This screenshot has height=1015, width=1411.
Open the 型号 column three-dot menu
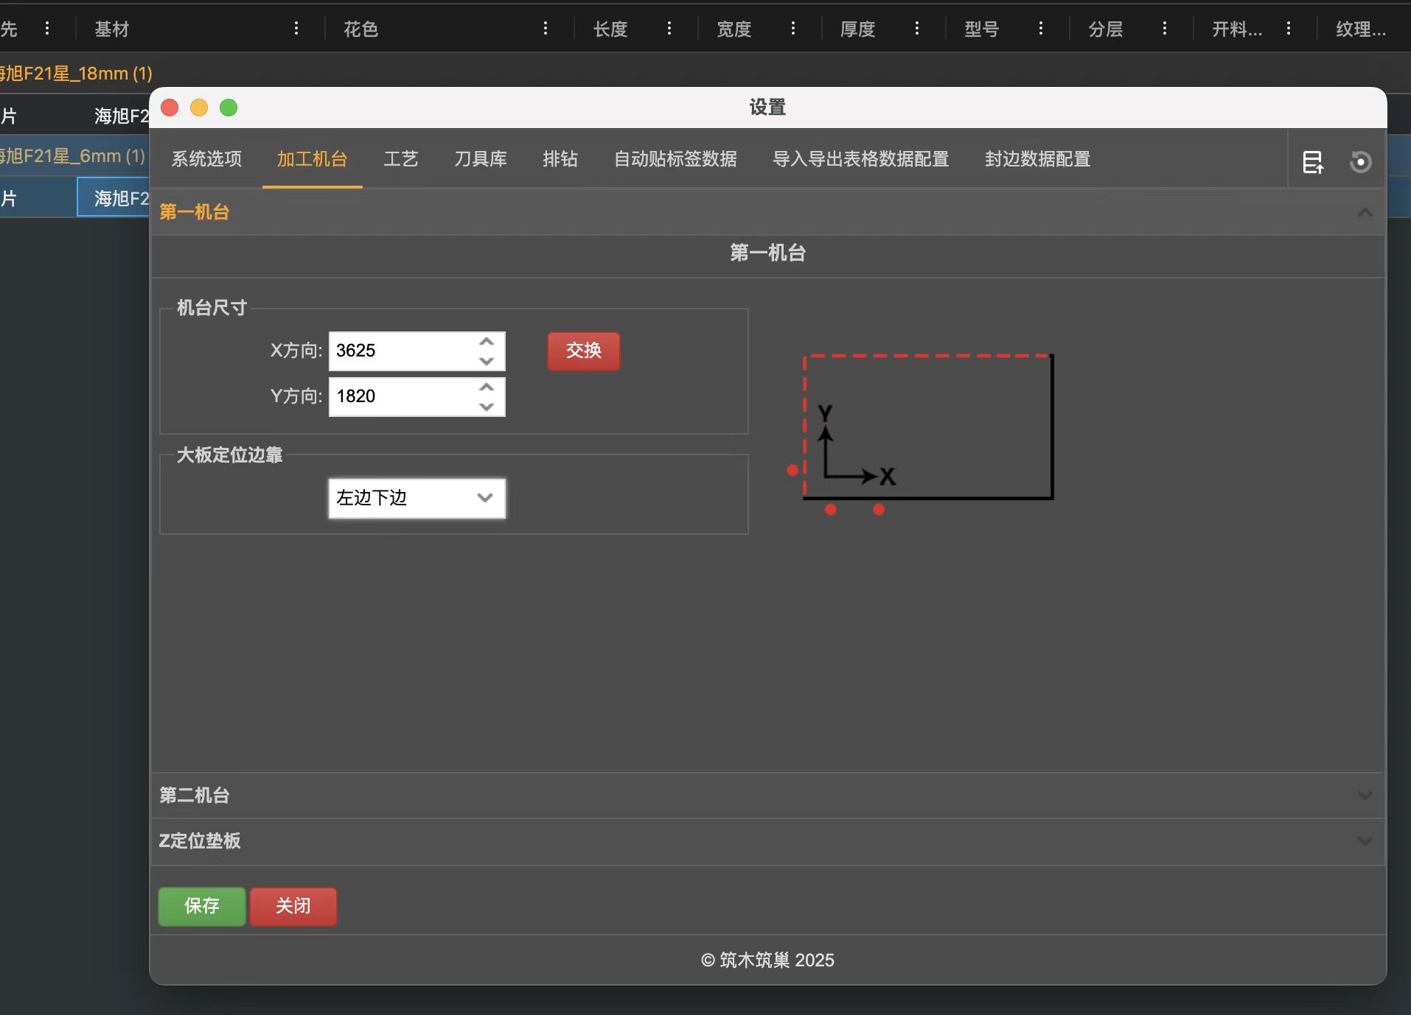tap(1042, 28)
